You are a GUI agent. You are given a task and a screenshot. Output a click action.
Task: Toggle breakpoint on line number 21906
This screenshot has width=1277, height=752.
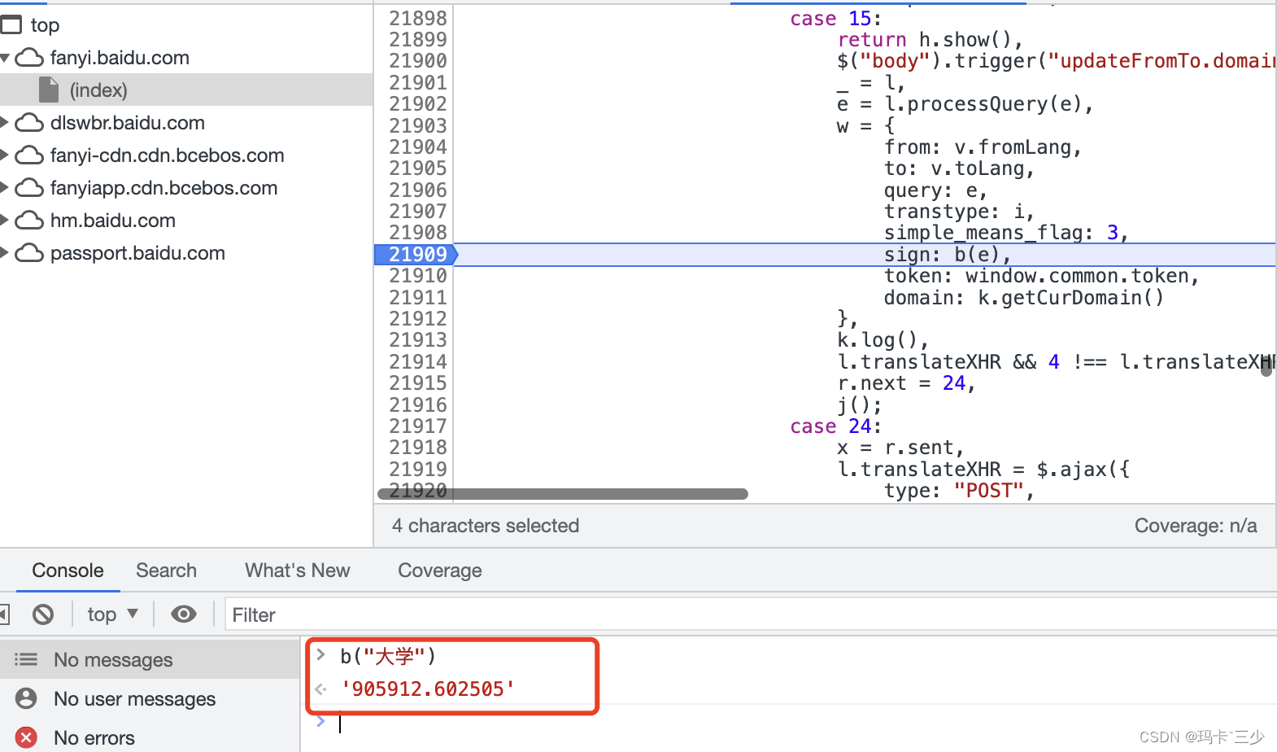point(418,190)
